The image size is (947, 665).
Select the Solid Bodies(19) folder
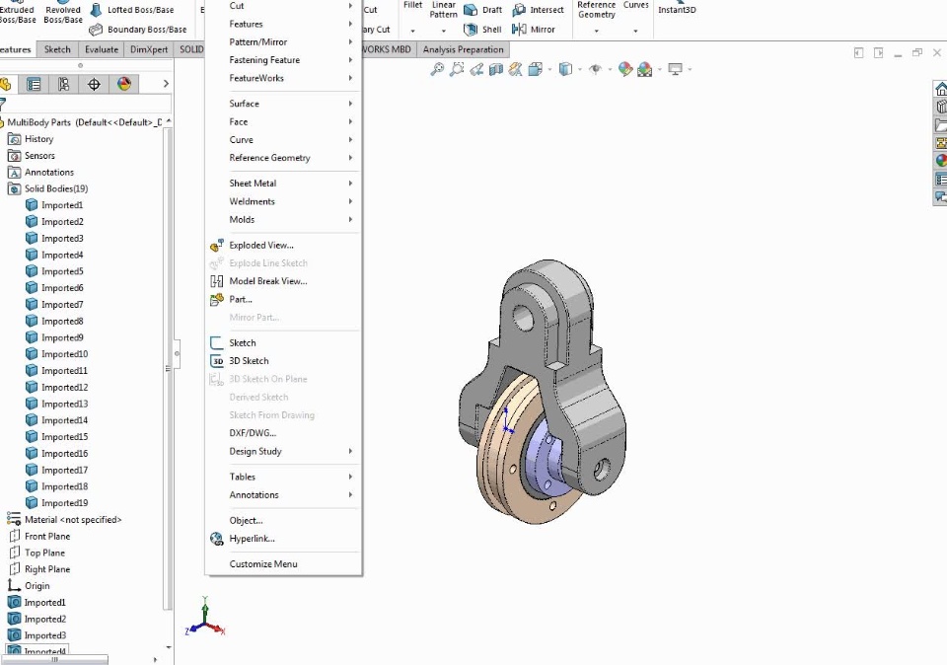tap(47, 189)
